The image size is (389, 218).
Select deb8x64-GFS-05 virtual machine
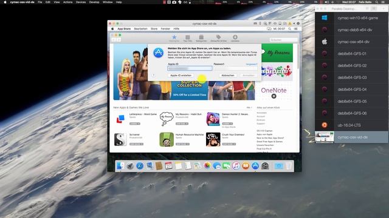351,101
